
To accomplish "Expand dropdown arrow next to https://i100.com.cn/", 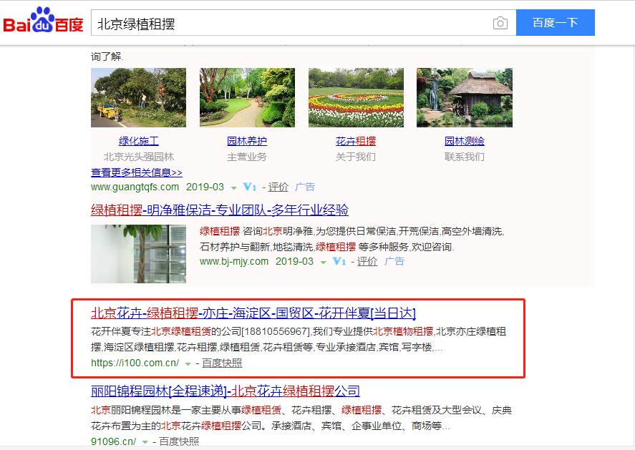I will 188,364.
